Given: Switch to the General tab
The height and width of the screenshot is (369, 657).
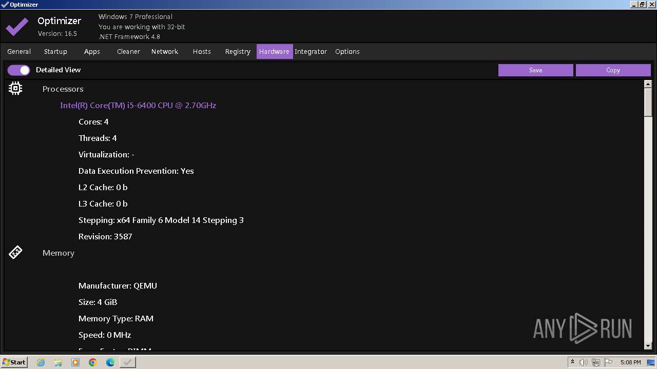Looking at the screenshot, I should click(x=19, y=52).
